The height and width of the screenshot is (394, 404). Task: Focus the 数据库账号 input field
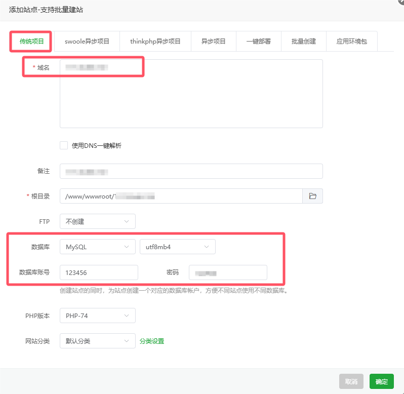point(99,272)
